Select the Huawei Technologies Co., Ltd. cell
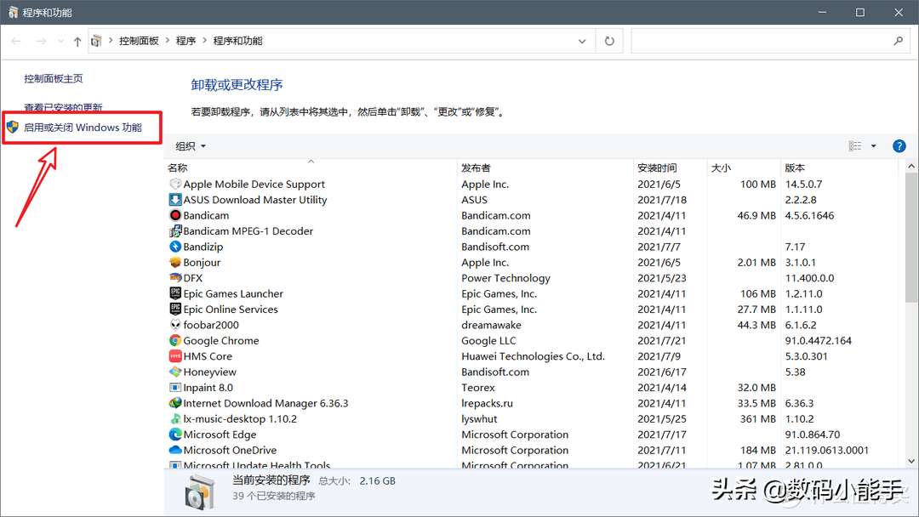 tap(533, 356)
